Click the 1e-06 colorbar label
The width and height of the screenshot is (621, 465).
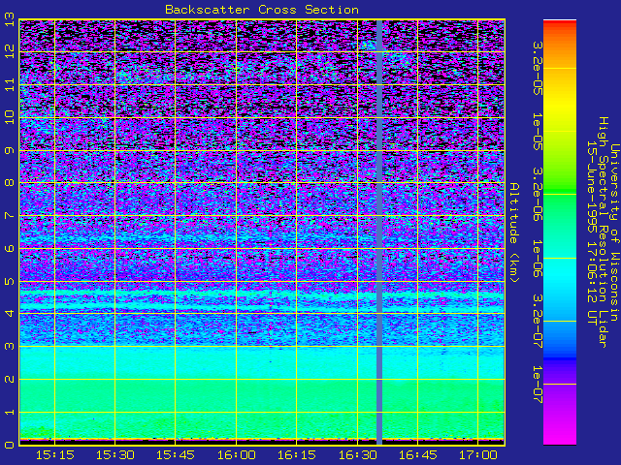538,258
